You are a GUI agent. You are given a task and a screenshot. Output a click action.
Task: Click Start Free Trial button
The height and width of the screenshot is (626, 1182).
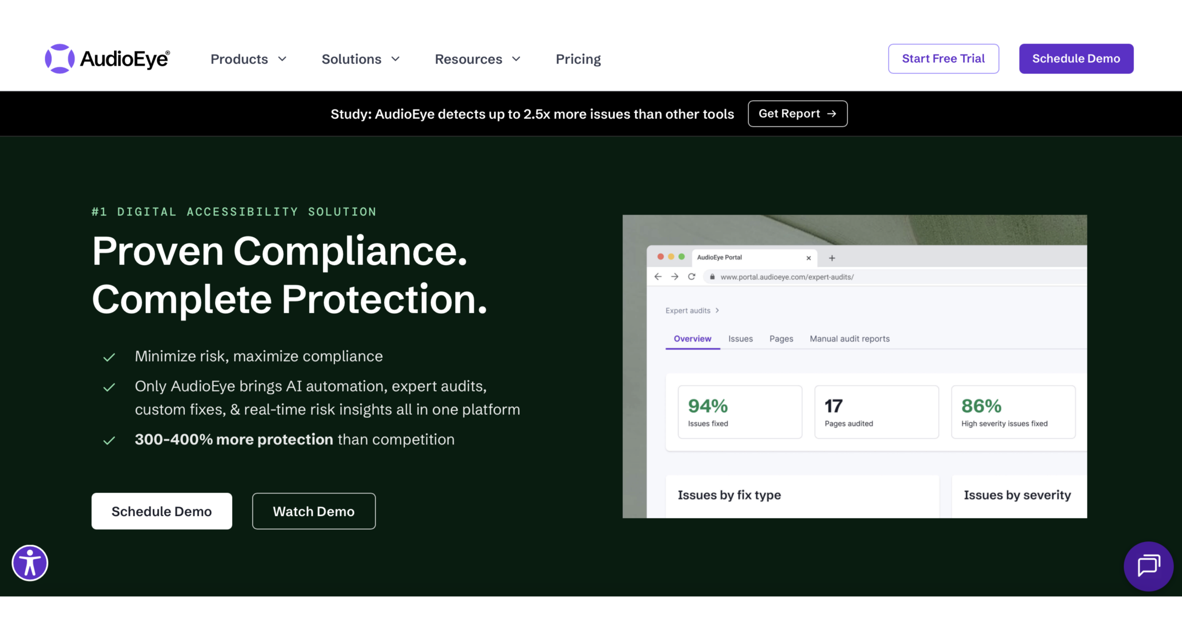tap(943, 59)
